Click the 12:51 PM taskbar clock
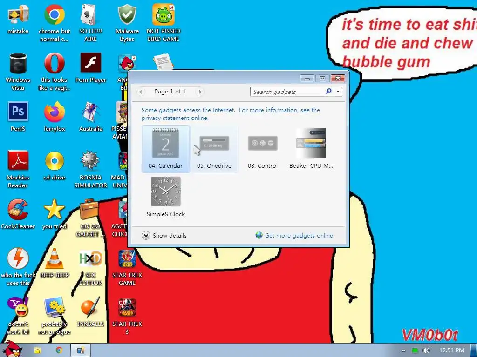The height and width of the screenshot is (357, 477). point(451,350)
